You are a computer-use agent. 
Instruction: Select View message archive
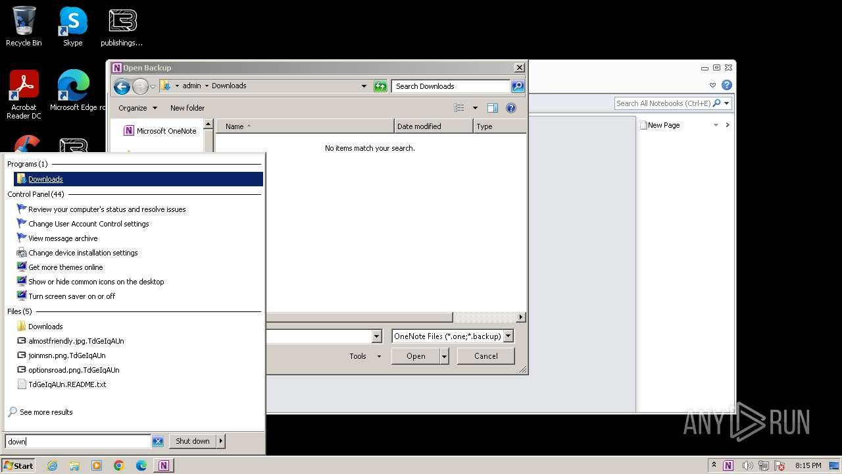pos(63,238)
